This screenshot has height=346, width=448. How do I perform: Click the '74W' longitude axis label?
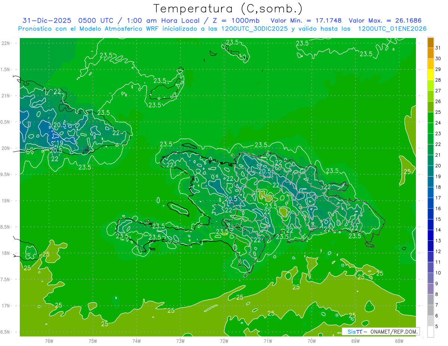137,341
